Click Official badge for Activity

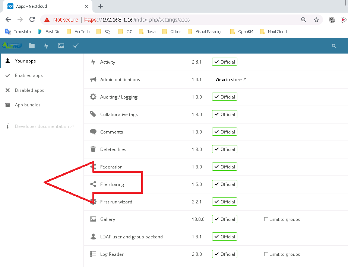pyautogui.click(x=225, y=62)
